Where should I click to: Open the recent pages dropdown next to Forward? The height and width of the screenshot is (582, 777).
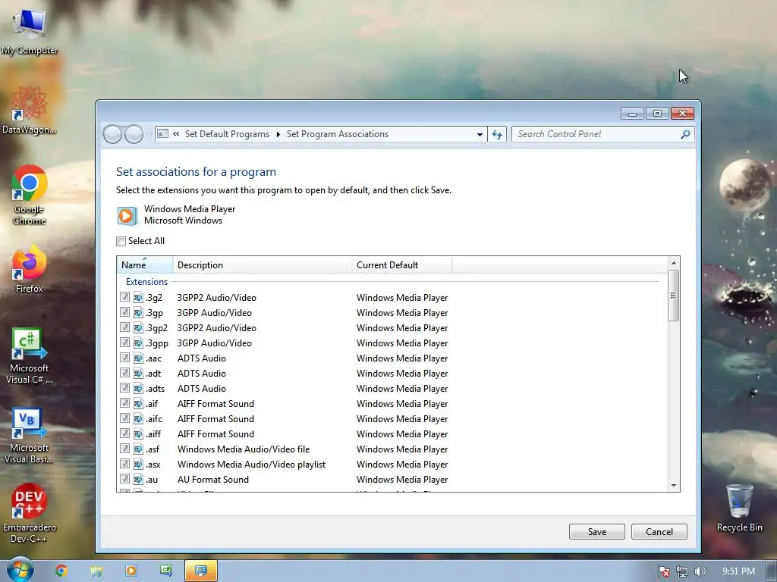click(149, 135)
